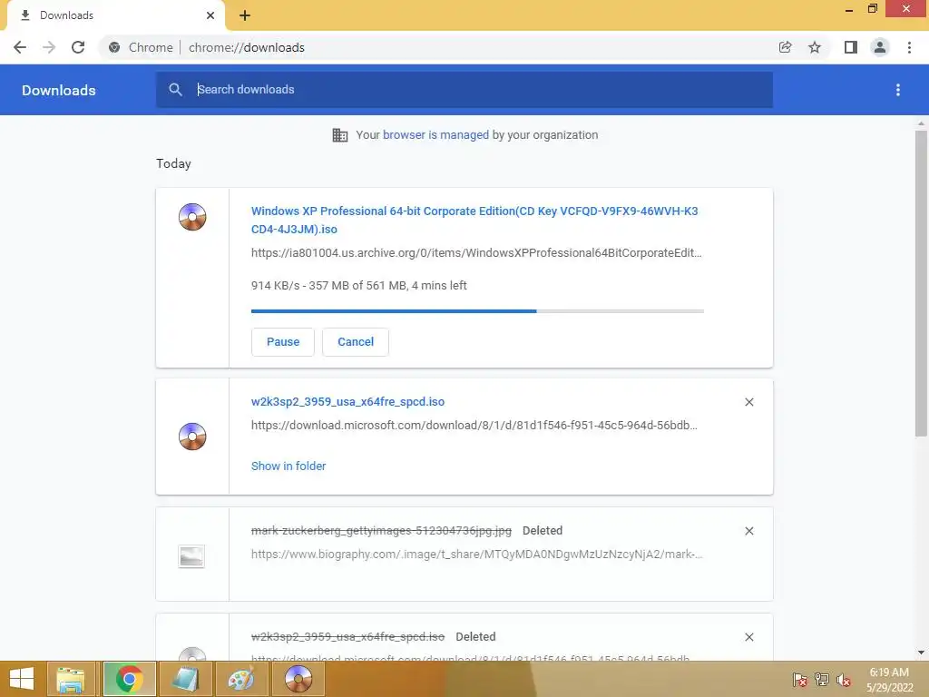Click the Downloads page title
929x697 pixels.
click(x=59, y=90)
